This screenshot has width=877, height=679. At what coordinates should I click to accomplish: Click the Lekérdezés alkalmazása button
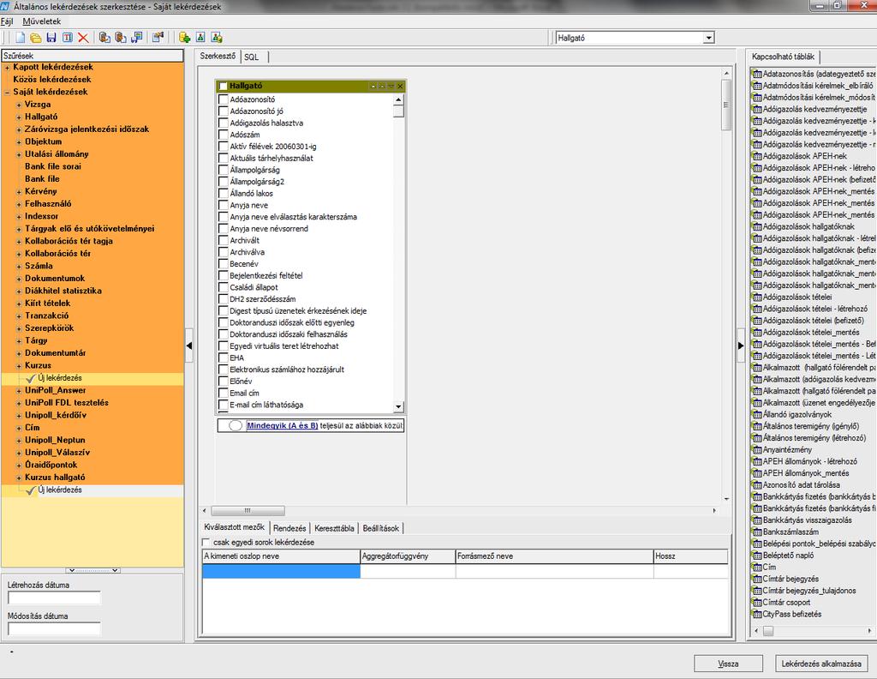[821, 664]
